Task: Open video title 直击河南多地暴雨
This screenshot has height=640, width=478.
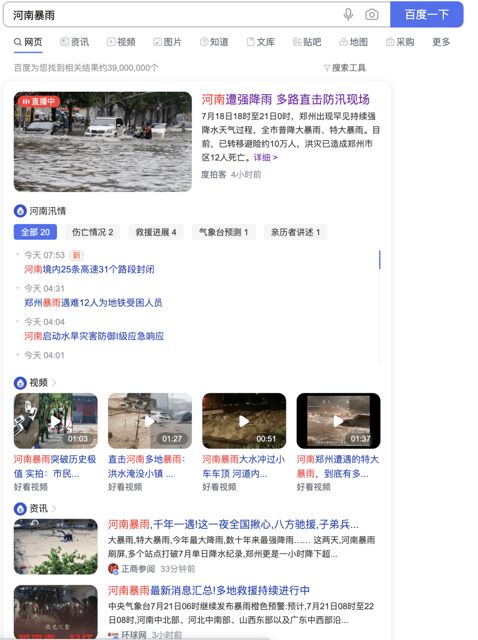Action: [147, 466]
